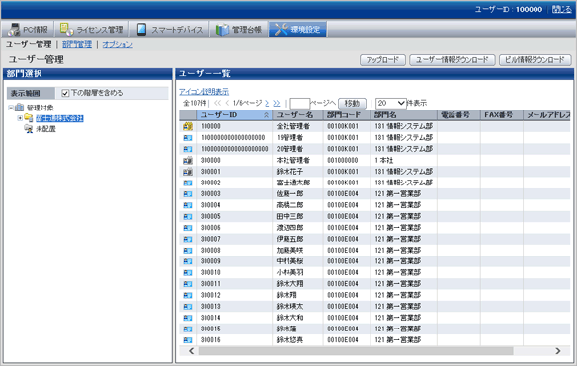Click the 部門コード column header
Screen dimensions: 577x366
coord(347,115)
